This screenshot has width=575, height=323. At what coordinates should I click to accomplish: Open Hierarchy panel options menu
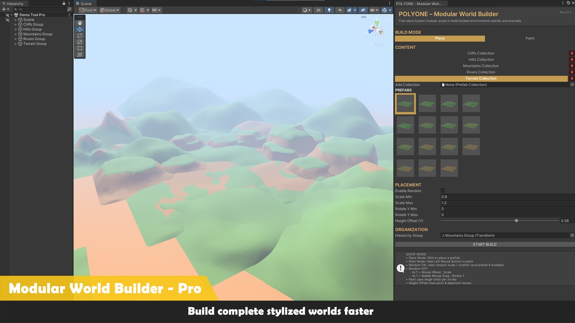coord(69,4)
